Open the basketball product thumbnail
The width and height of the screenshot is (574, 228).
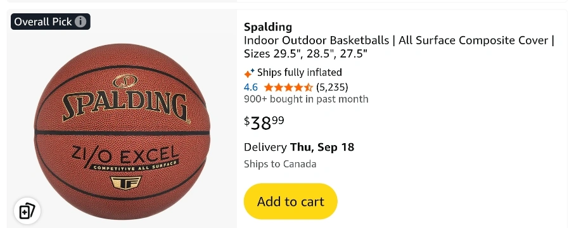[x=122, y=132]
